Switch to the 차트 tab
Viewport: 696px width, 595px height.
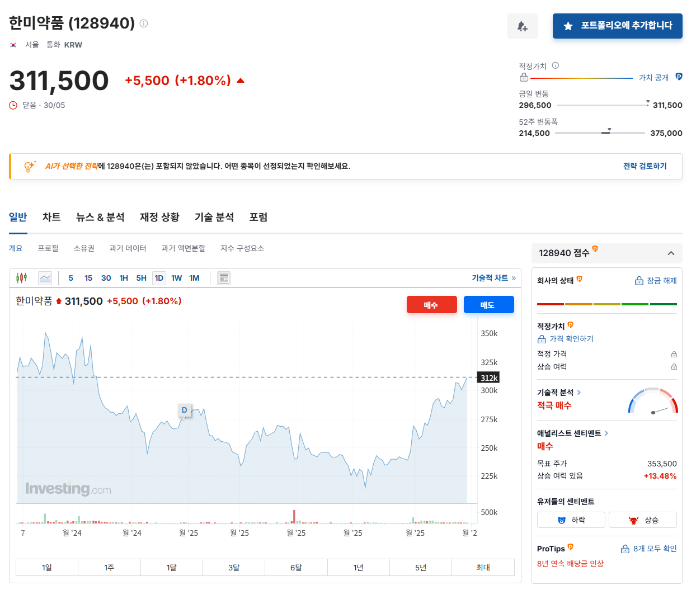point(51,217)
